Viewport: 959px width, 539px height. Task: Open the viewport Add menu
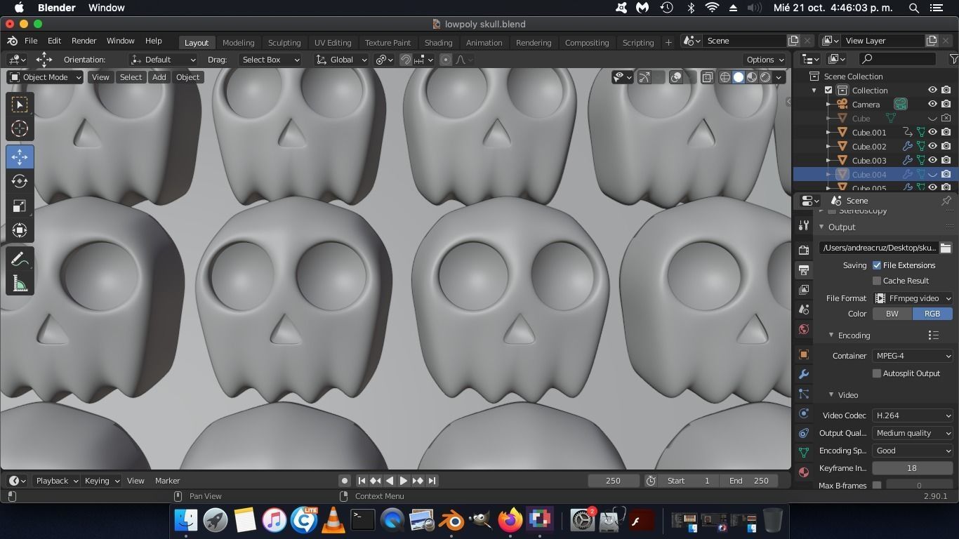point(159,77)
